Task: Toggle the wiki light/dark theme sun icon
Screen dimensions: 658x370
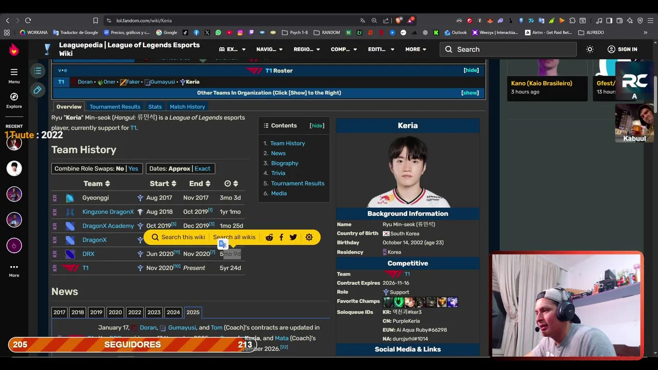Action: (590, 49)
